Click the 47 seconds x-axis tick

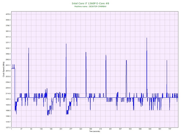coord(21,129)
